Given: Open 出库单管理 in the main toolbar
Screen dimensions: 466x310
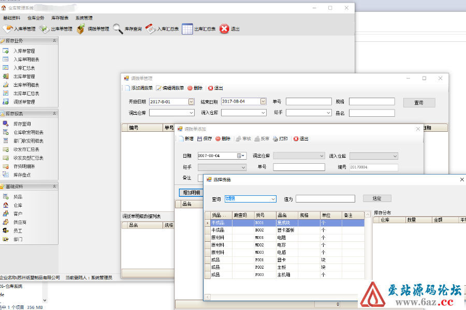Looking at the screenshot, I should coord(56,29).
